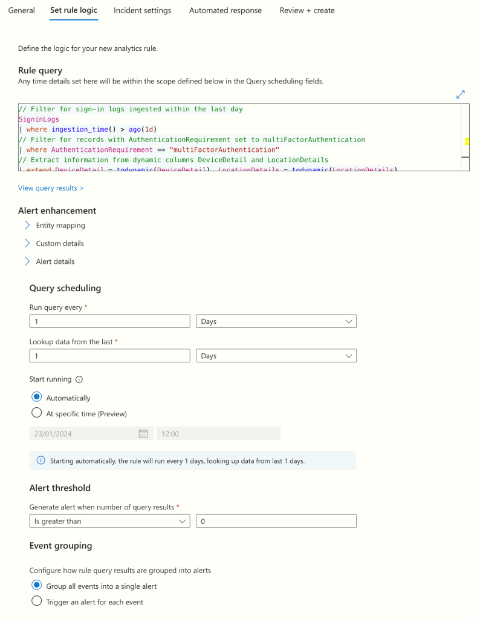Expand the Entity mapping section
This screenshot has height=619, width=477.
27,225
